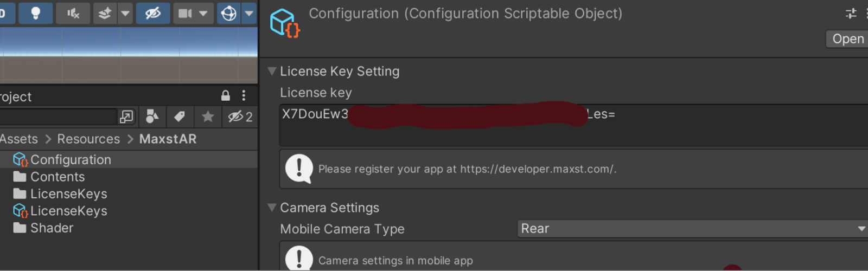
Task: Click the License key text field
Action: pos(573,125)
